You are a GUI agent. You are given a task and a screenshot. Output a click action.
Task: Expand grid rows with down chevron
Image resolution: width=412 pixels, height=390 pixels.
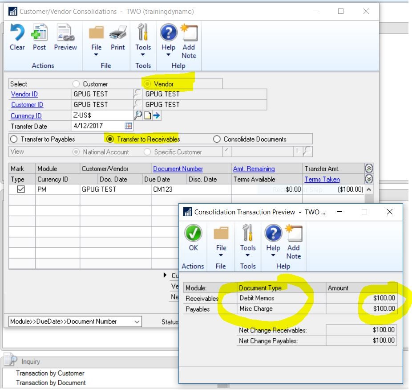pyautogui.click(x=369, y=179)
